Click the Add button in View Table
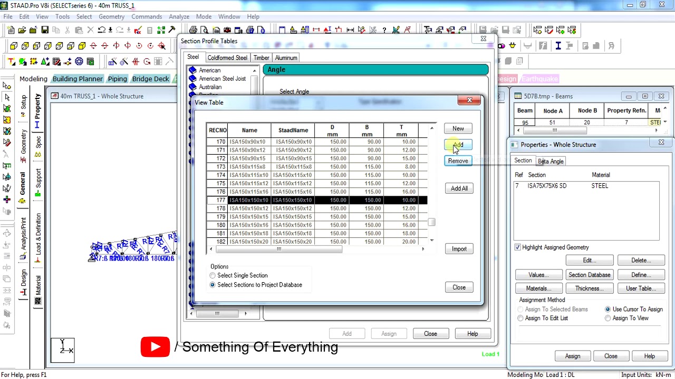The image size is (675, 379). 458,145
